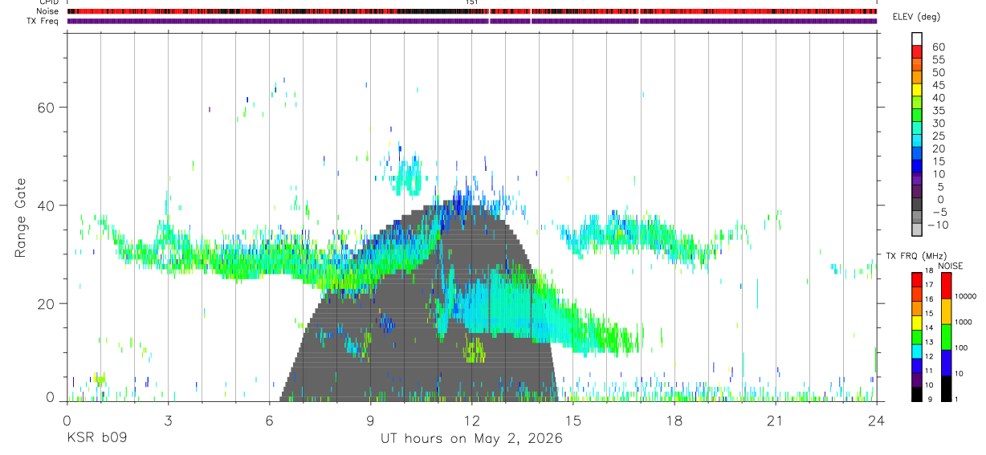Select the cyan ELEV segment between 20 and 25
The width and height of the screenshot is (986, 455).
(917, 141)
